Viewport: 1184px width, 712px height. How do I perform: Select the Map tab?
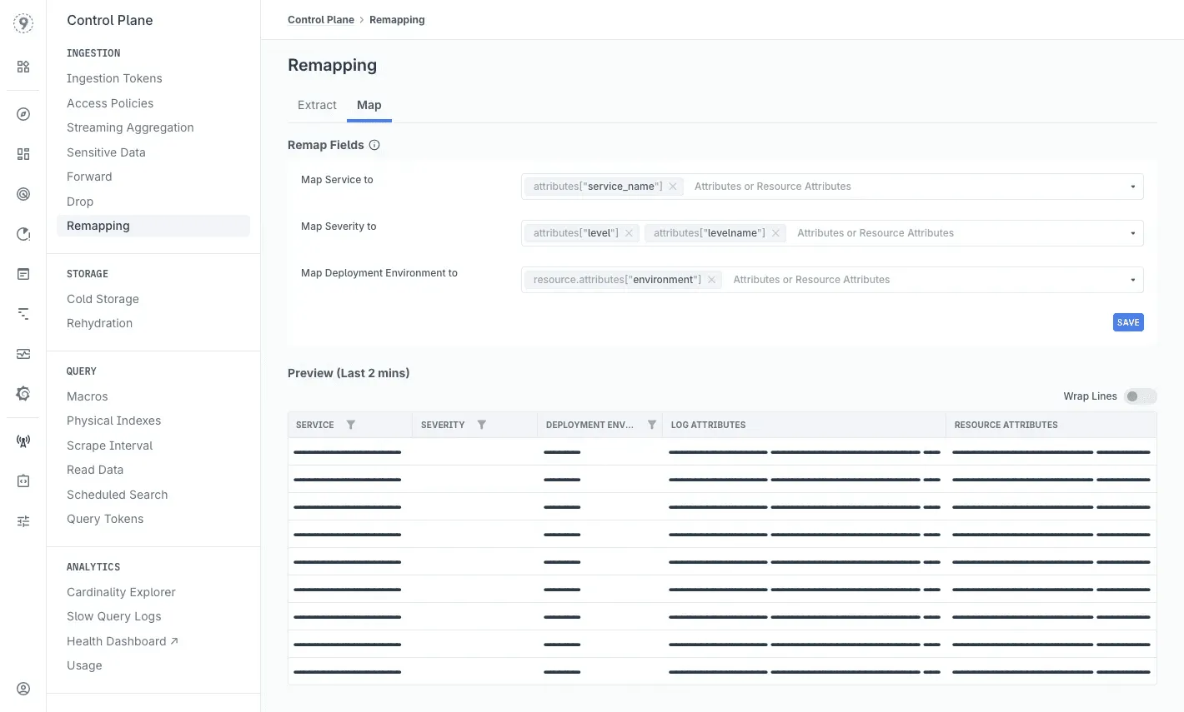click(x=369, y=105)
